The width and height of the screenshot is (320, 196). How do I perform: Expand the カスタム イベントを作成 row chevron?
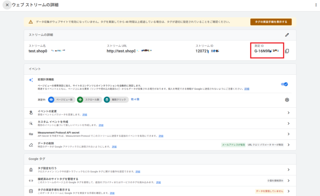tap(289, 123)
